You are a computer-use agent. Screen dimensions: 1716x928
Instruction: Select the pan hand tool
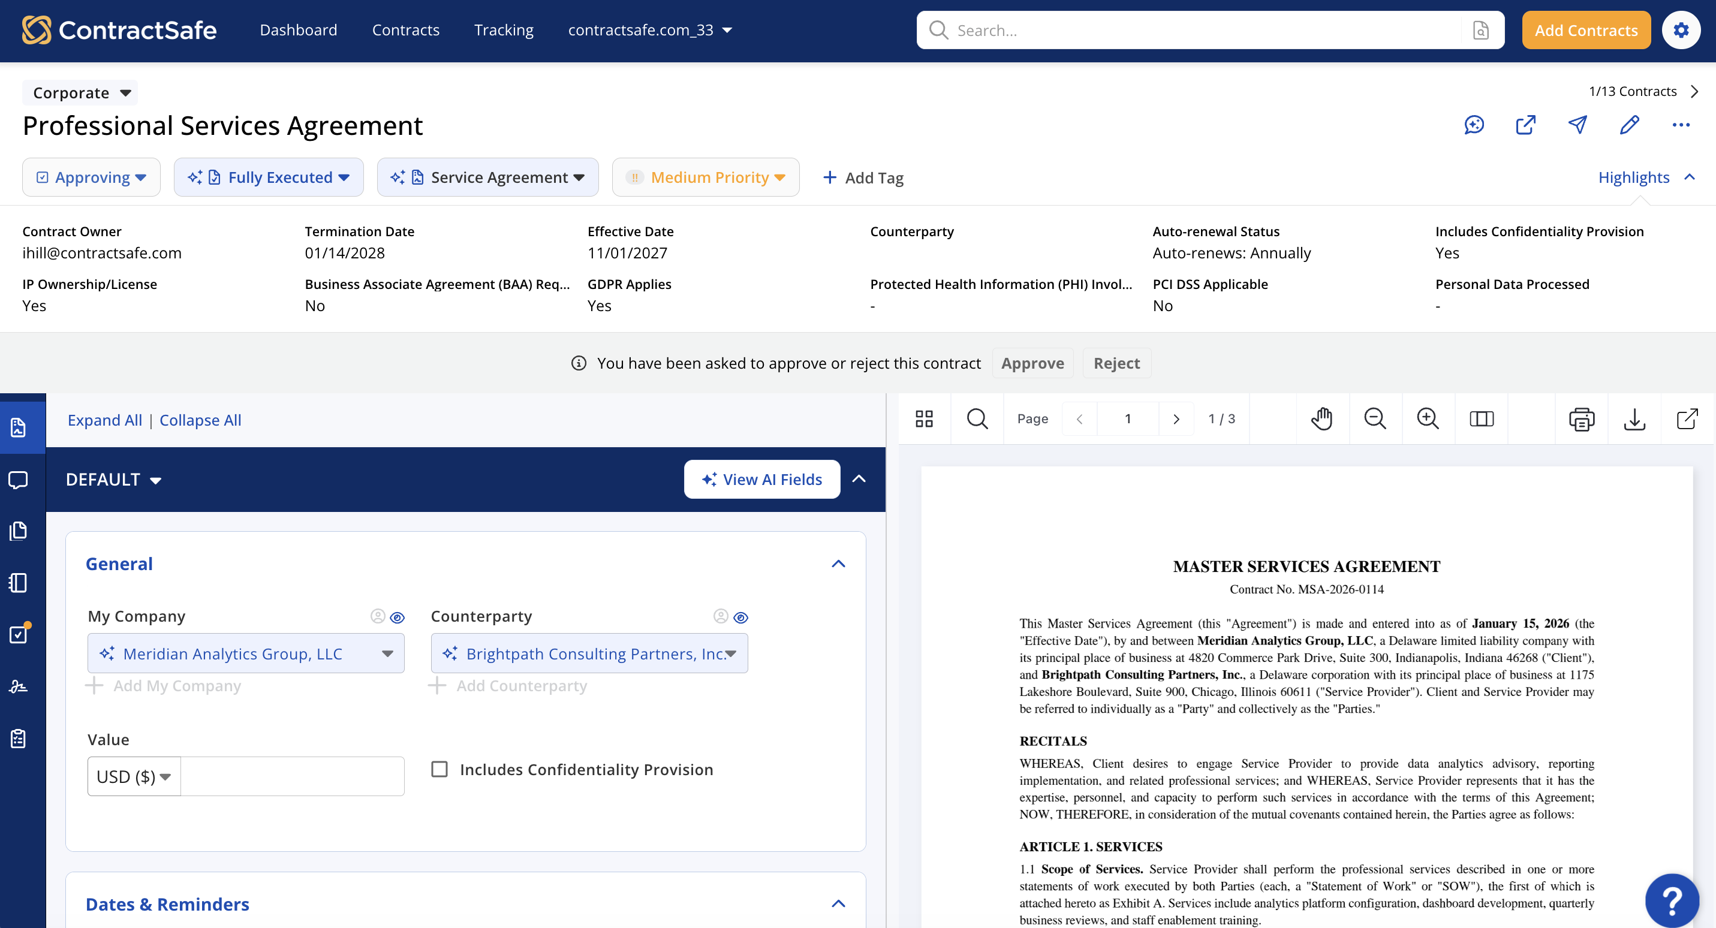point(1321,418)
